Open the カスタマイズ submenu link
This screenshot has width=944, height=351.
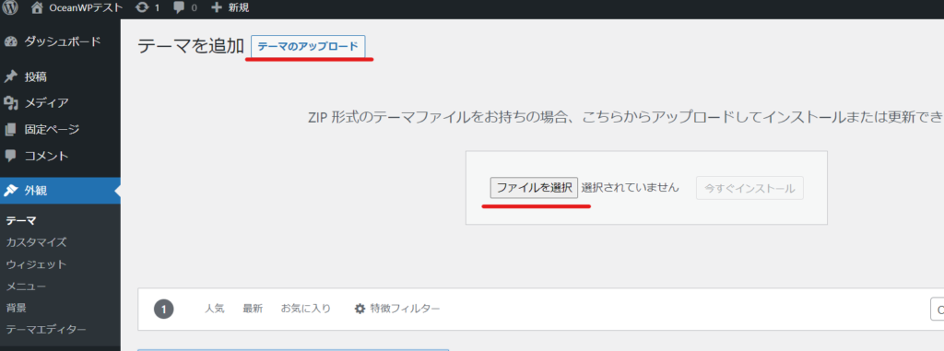[x=36, y=242]
